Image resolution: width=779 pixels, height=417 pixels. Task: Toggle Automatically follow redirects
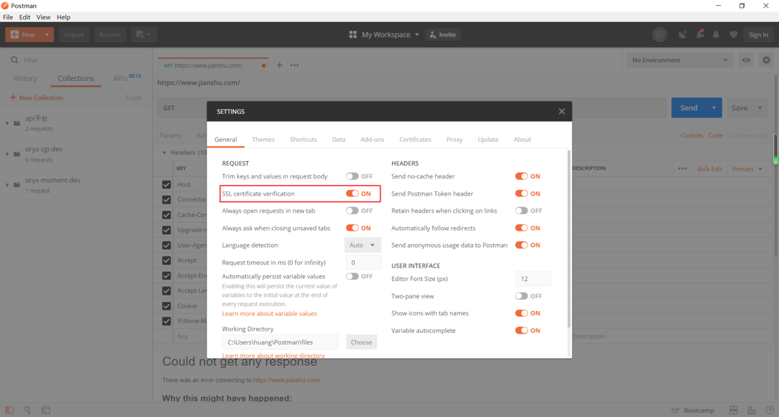(521, 228)
